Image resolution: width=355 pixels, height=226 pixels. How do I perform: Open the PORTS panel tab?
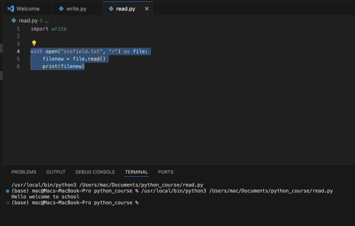[x=166, y=172]
